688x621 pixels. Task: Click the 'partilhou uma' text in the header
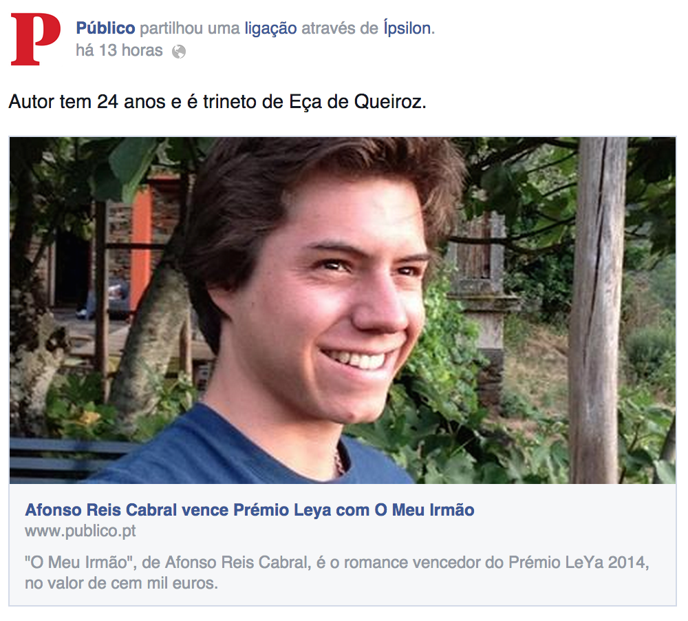[190, 28]
